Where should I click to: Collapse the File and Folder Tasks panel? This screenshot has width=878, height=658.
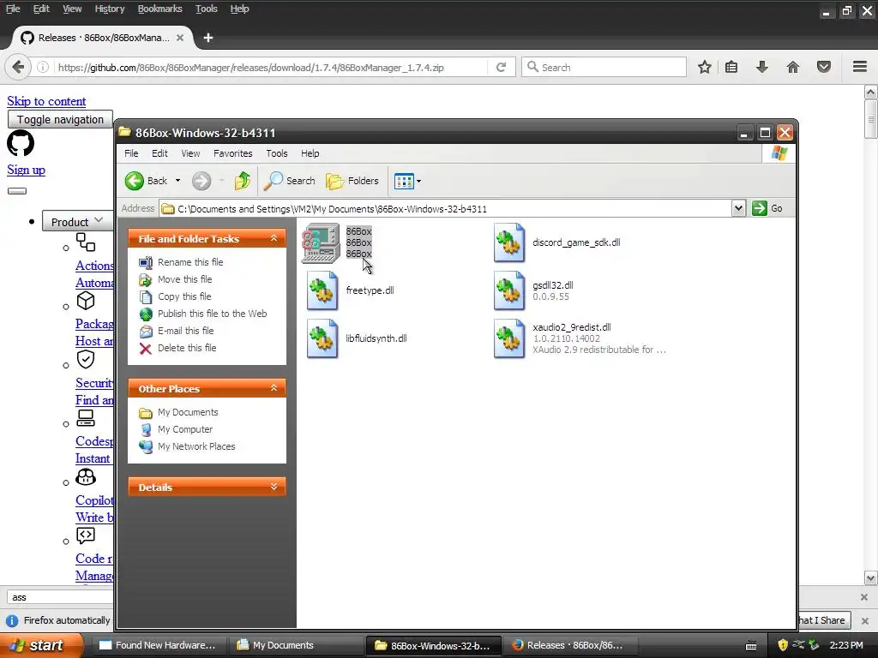coord(274,238)
